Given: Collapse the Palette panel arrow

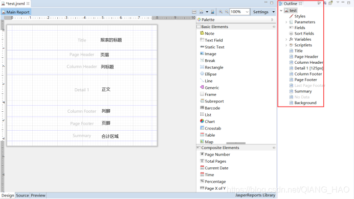Looking at the screenshot, I should [272, 20].
